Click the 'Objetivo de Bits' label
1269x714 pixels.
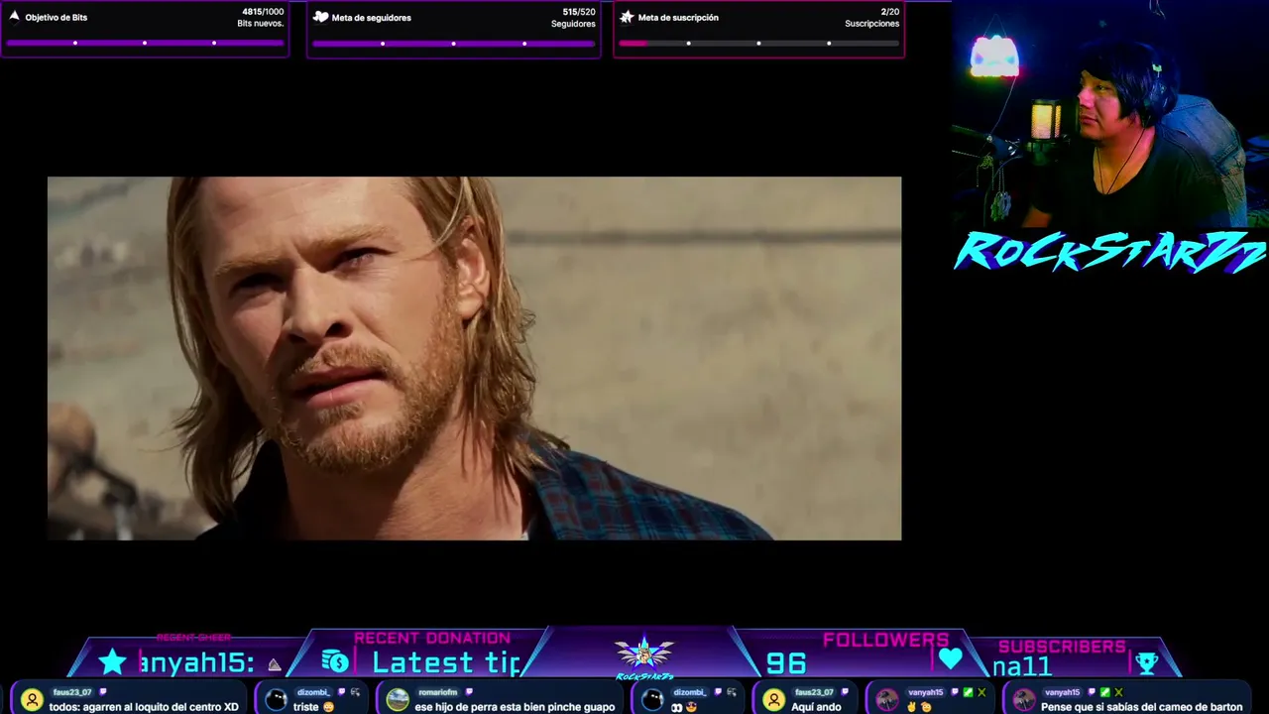(x=57, y=18)
